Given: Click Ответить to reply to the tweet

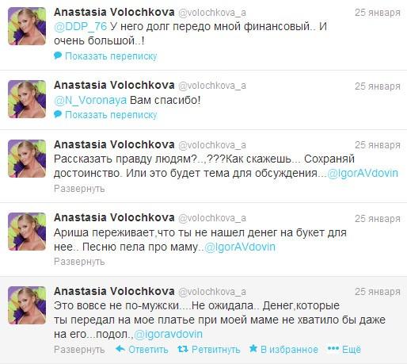Looking at the screenshot, I should (x=148, y=350).
